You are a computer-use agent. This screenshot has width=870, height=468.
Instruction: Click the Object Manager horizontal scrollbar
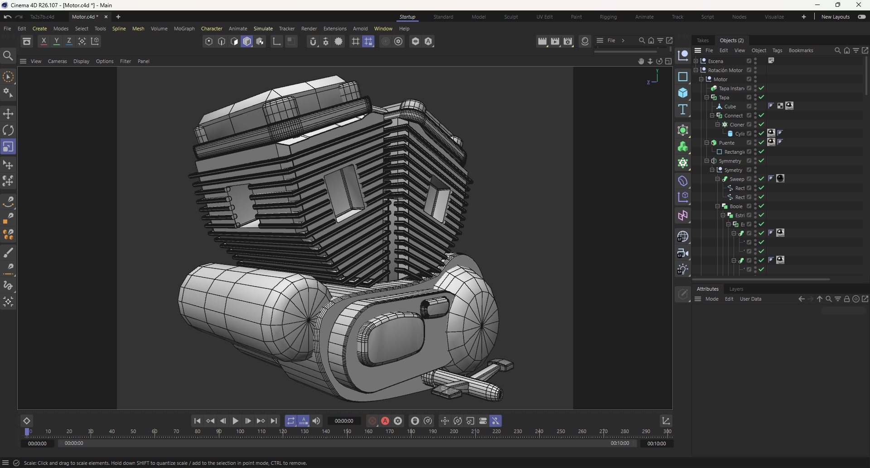[761, 279]
